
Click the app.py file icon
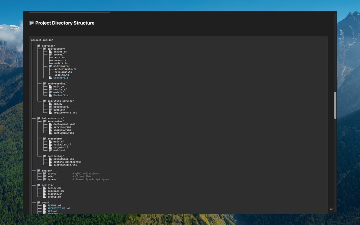pyautogui.click(x=50, y=104)
